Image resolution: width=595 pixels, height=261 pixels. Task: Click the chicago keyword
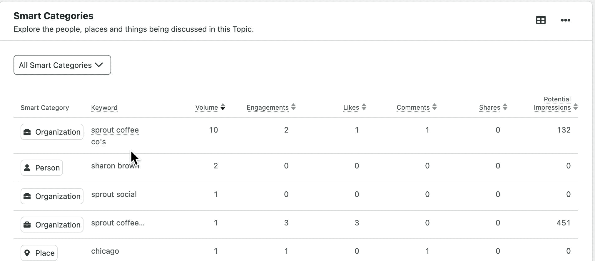click(x=105, y=251)
